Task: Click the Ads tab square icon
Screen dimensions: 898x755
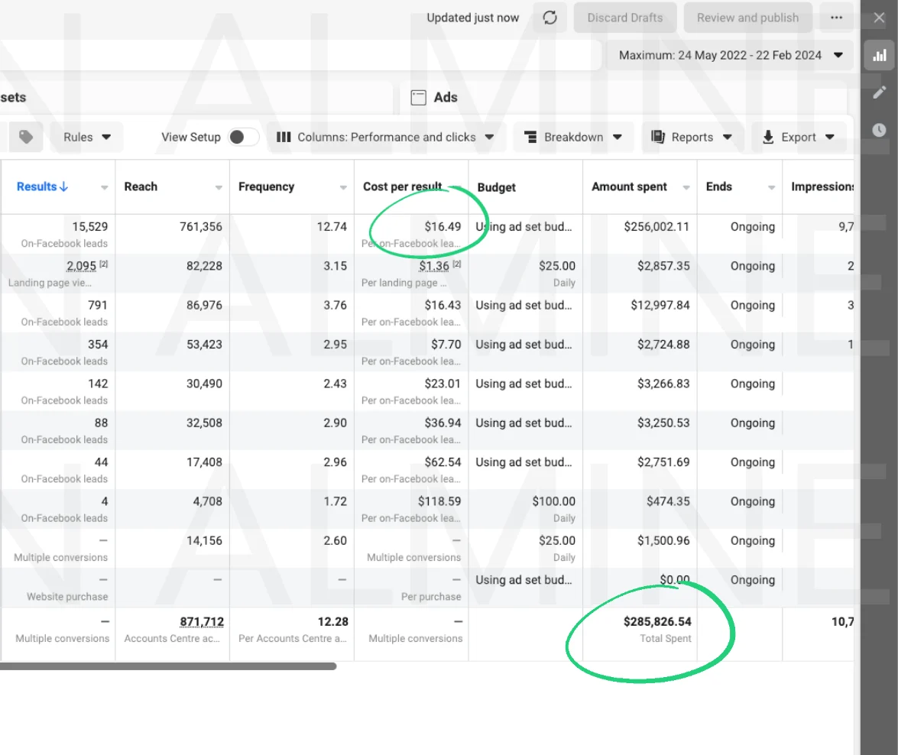Action: point(419,97)
